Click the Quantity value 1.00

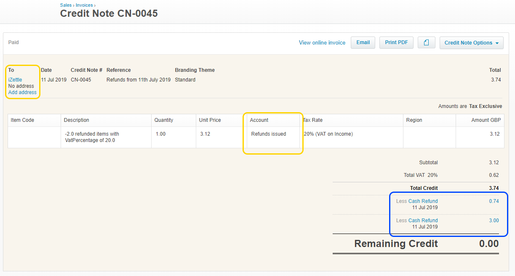pos(160,134)
